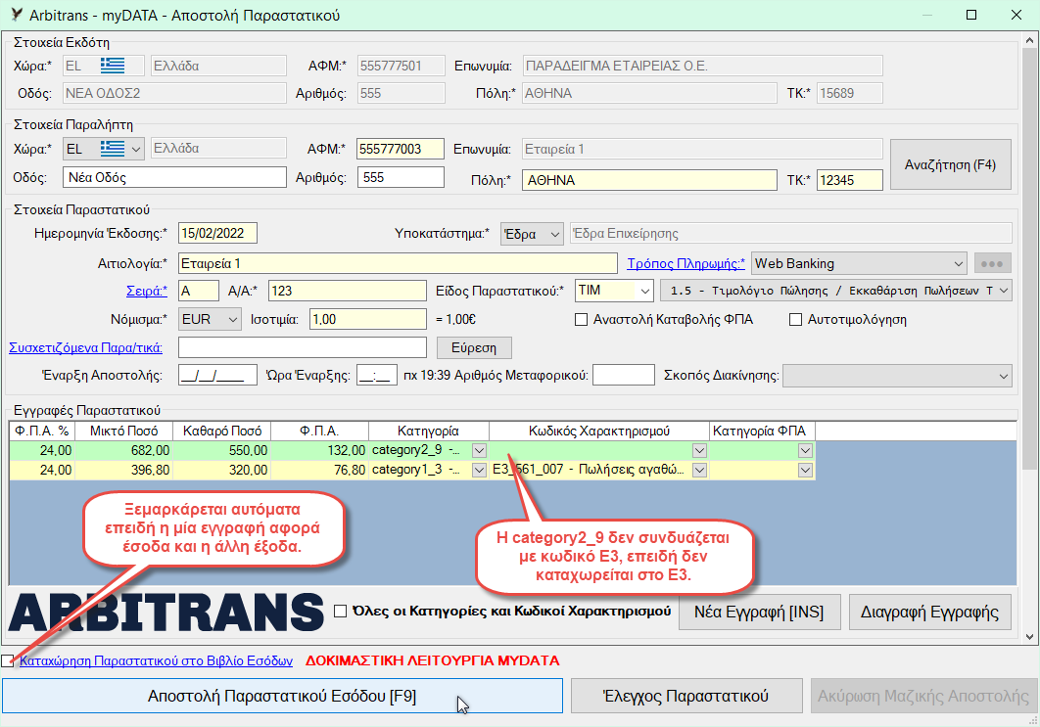Click the recipient ΑΦΜ input field
The image size is (1040, 727).
400,150
